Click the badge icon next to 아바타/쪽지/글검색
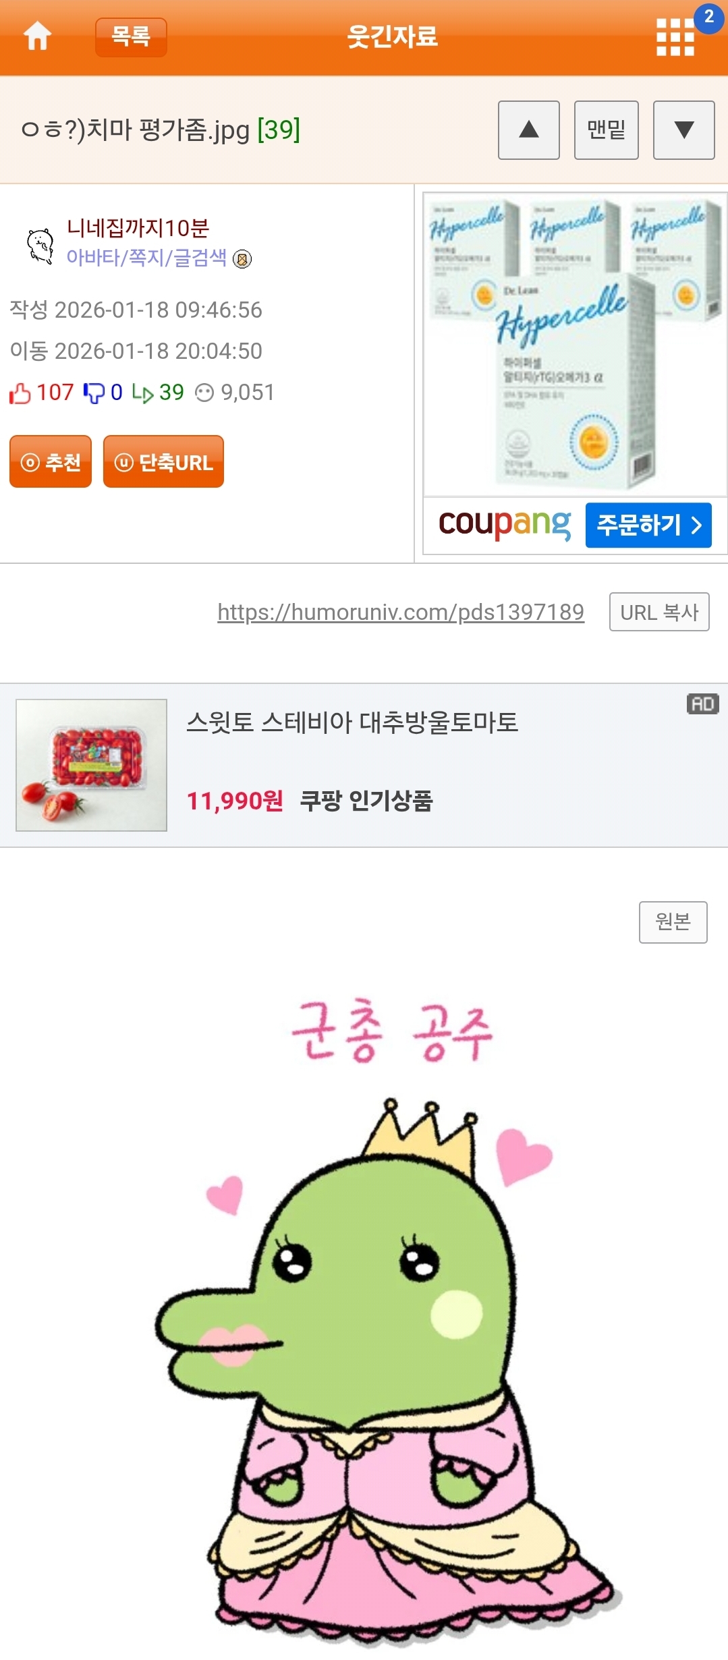The height and width of the screenshot is (1660, 728). [242, 259]
